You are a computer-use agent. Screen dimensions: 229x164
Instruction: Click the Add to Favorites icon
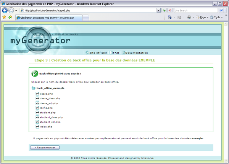click(10, 18)
